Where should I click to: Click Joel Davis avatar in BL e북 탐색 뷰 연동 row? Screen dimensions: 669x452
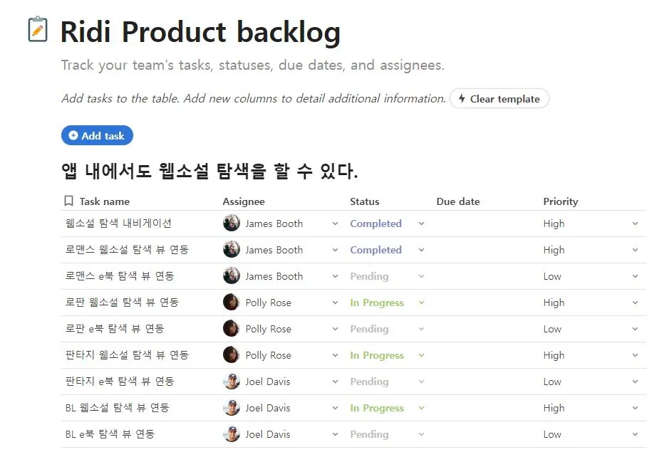[x=232, y=434]
